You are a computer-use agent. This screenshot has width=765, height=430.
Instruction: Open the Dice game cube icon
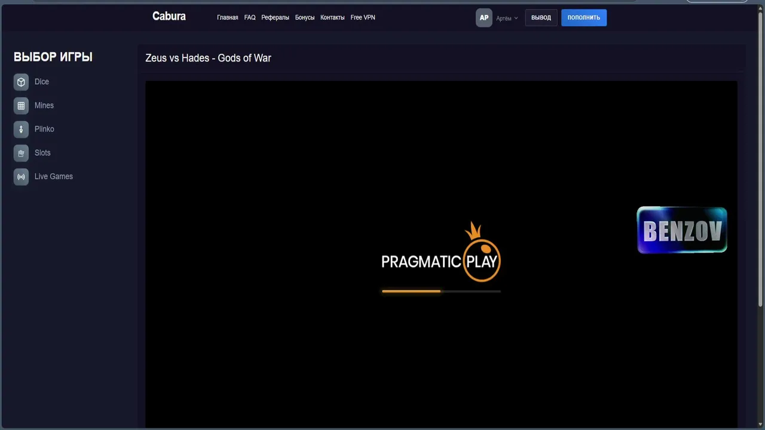(x=21, y=82)
